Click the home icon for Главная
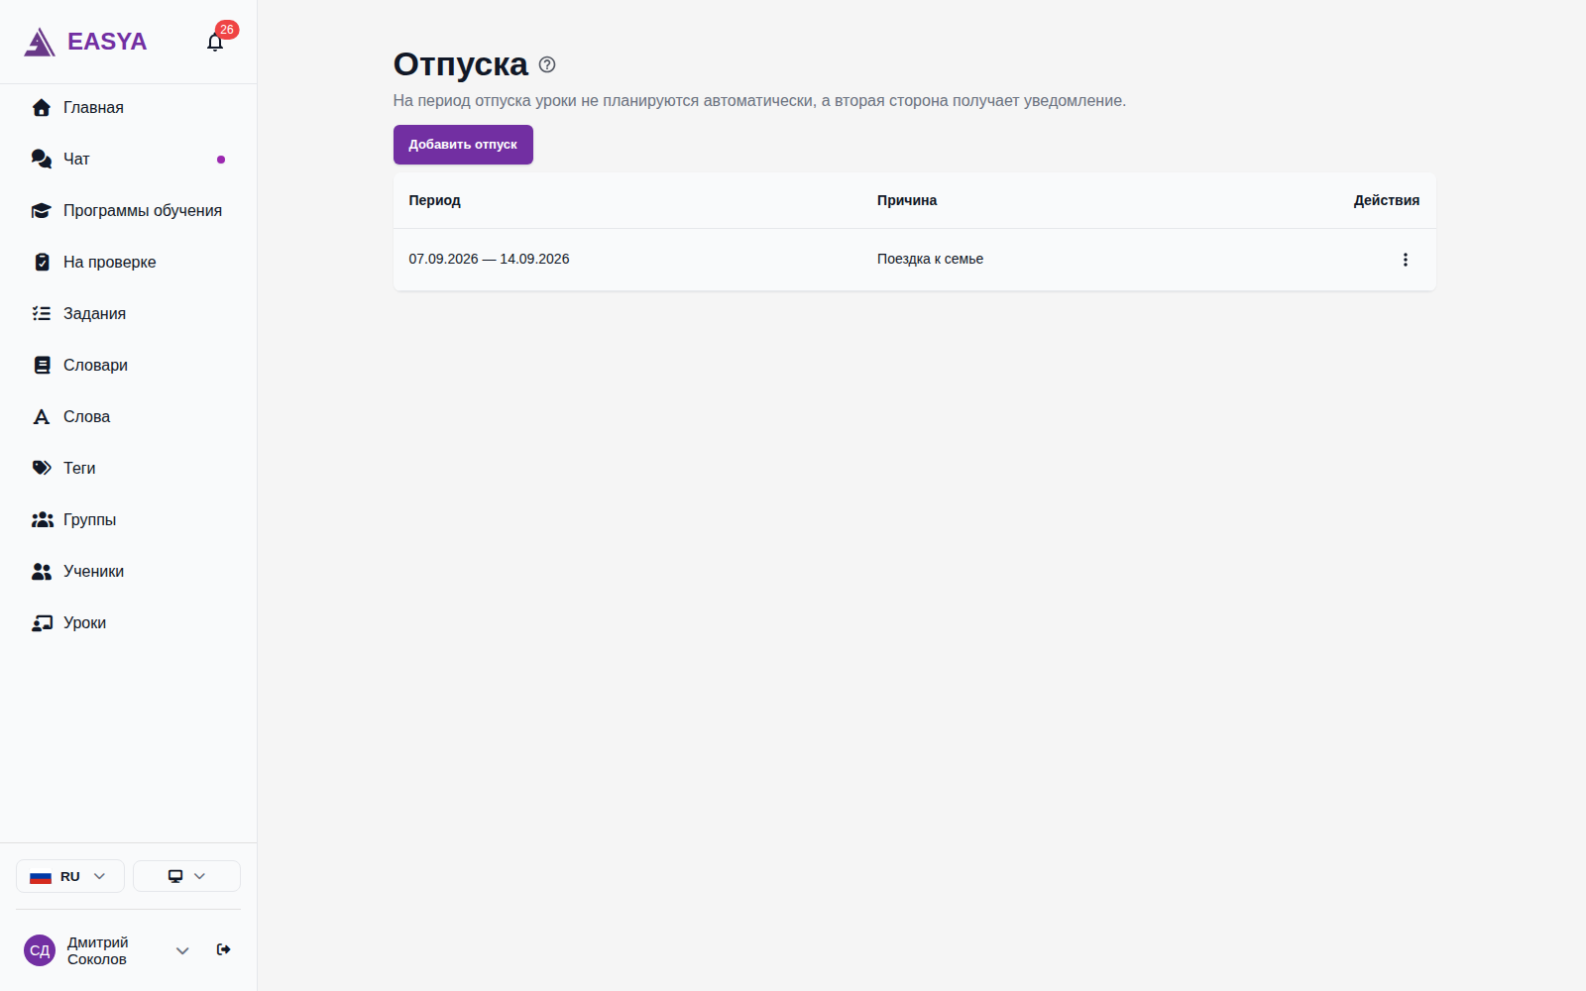This screenshot has width=1586, height=991. pyautogui.click(x=42, y=108)
